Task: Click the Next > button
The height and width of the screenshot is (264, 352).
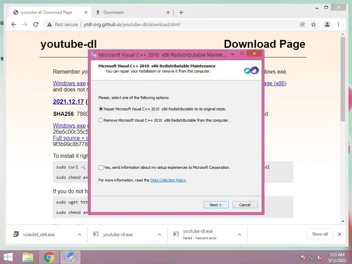Action: pyautogui.click(x=216, y=205)
